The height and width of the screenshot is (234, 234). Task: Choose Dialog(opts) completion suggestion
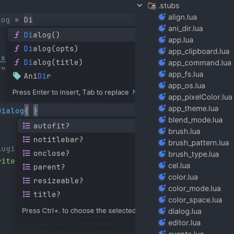click(72, 48)
